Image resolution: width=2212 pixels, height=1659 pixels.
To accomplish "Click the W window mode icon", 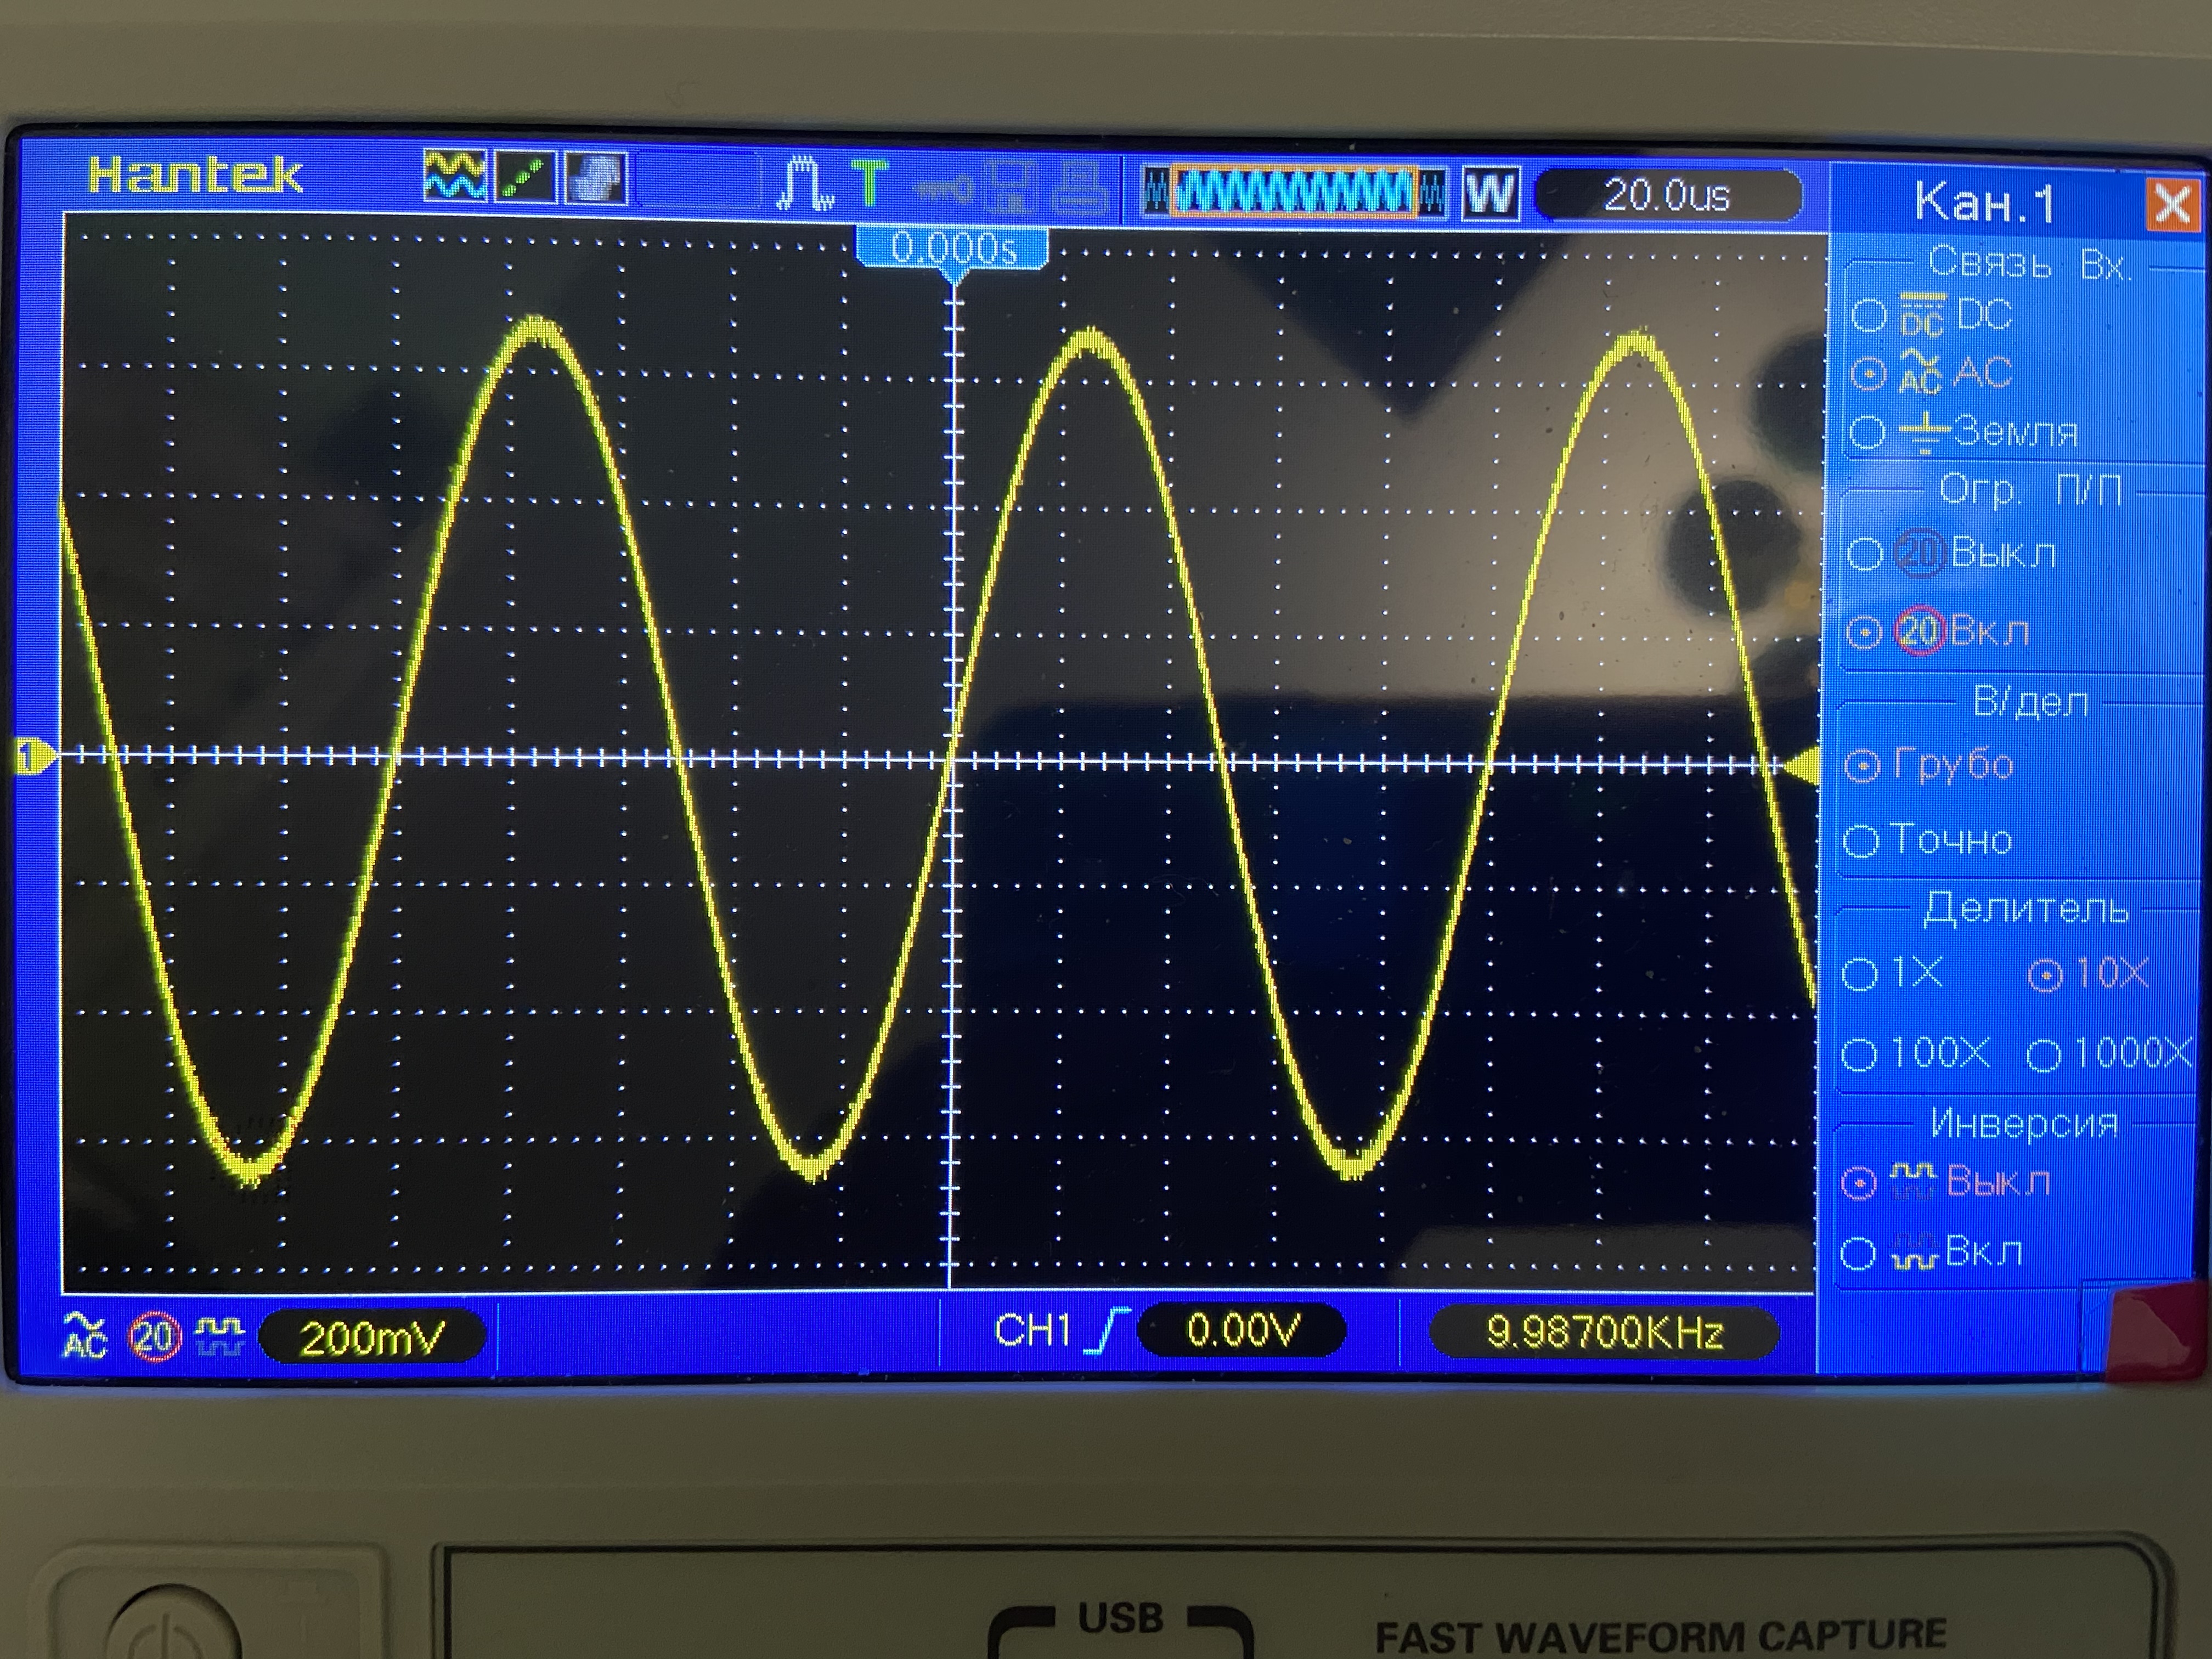I will pos(1490,194).
